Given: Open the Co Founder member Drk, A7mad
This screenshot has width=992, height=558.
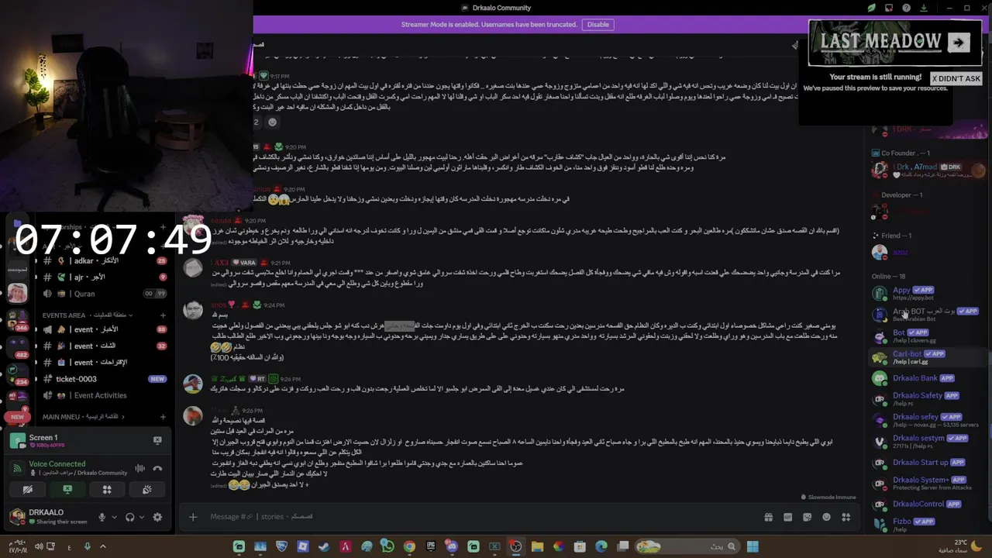Looking at the screenshot, I should (x=925, y=170).
